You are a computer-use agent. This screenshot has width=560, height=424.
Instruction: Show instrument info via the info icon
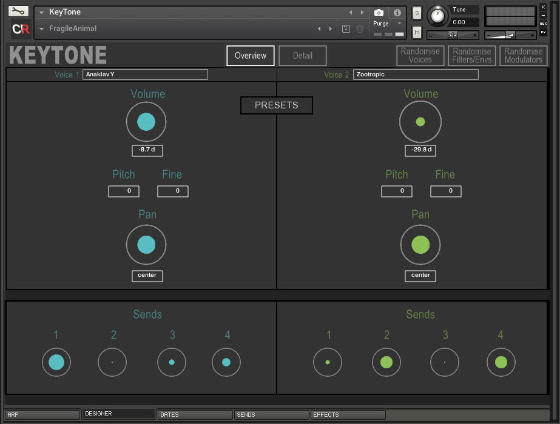coord(397,13)
